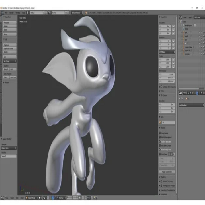Open the Apply as Object Data dropdown

click(x=9, y=148)
